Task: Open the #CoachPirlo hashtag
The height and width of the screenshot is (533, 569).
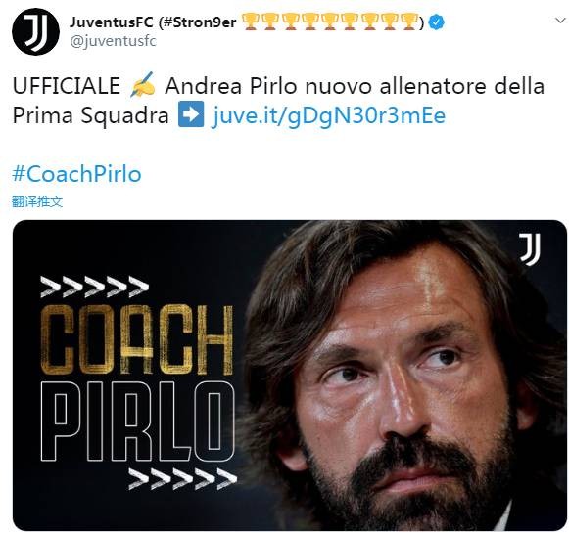Action: [76, 173]
